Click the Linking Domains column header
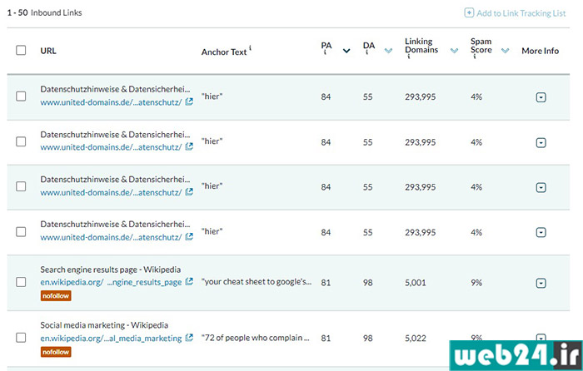 coord(421,46)
